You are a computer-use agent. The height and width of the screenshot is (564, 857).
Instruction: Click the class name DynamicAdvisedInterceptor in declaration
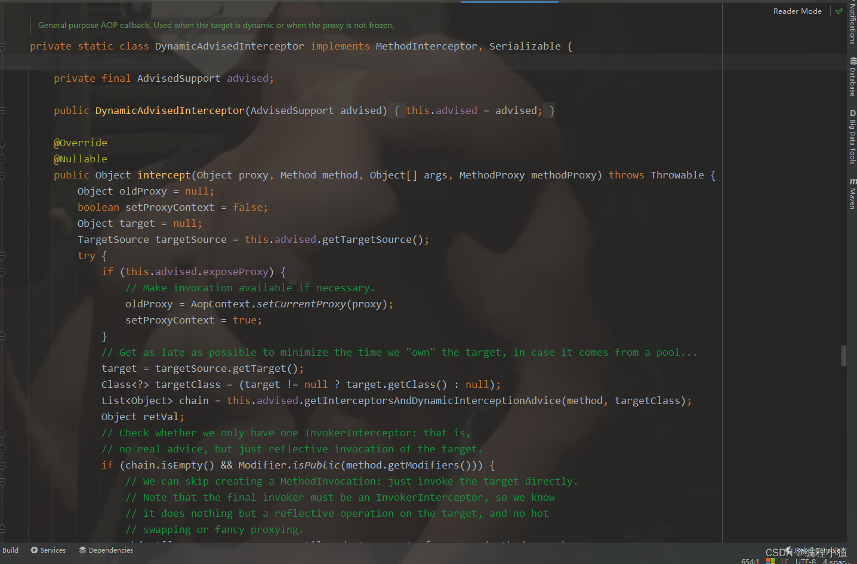229,47
